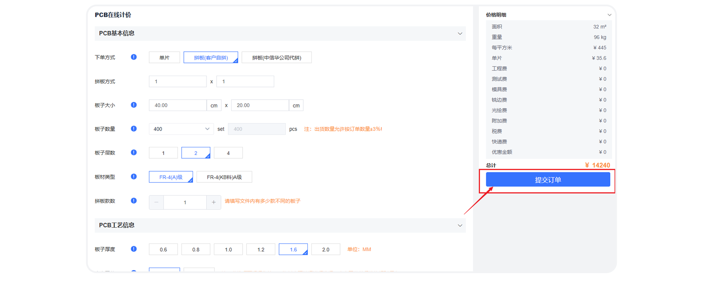Click the 每平方米 ¥ 445 value
The width and height of the screenshot is (703, 285).
tap(600, 48)
